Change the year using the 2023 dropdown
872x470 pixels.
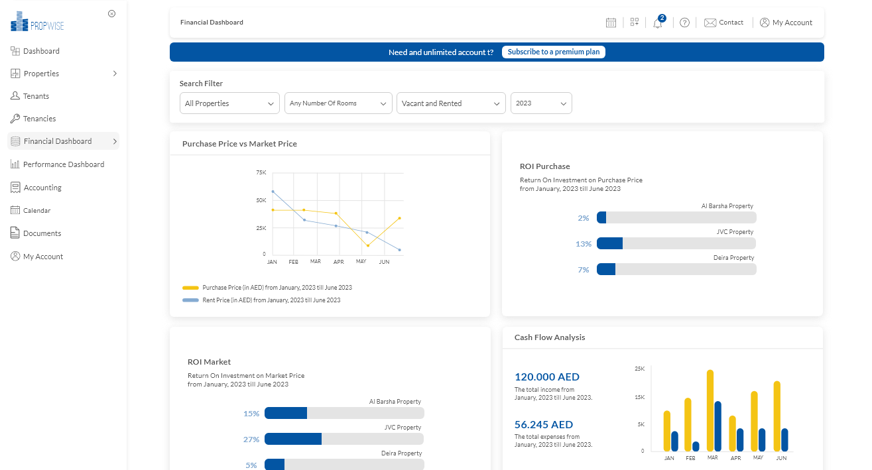541,103
